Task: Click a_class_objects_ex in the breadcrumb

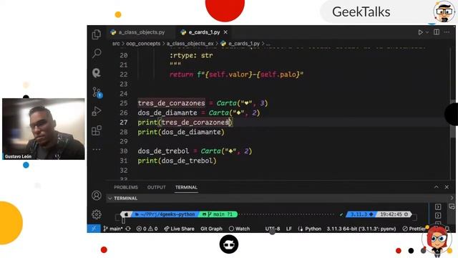Action: click(190, 44)
